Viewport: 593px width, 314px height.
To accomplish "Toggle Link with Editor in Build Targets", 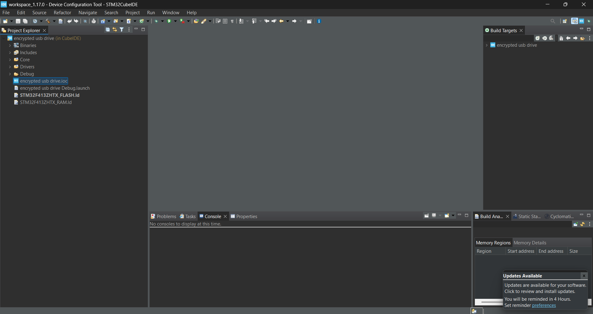I will [x=582, y=38].
